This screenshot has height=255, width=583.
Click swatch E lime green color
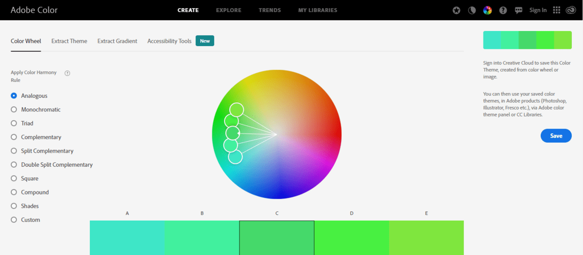427,238
